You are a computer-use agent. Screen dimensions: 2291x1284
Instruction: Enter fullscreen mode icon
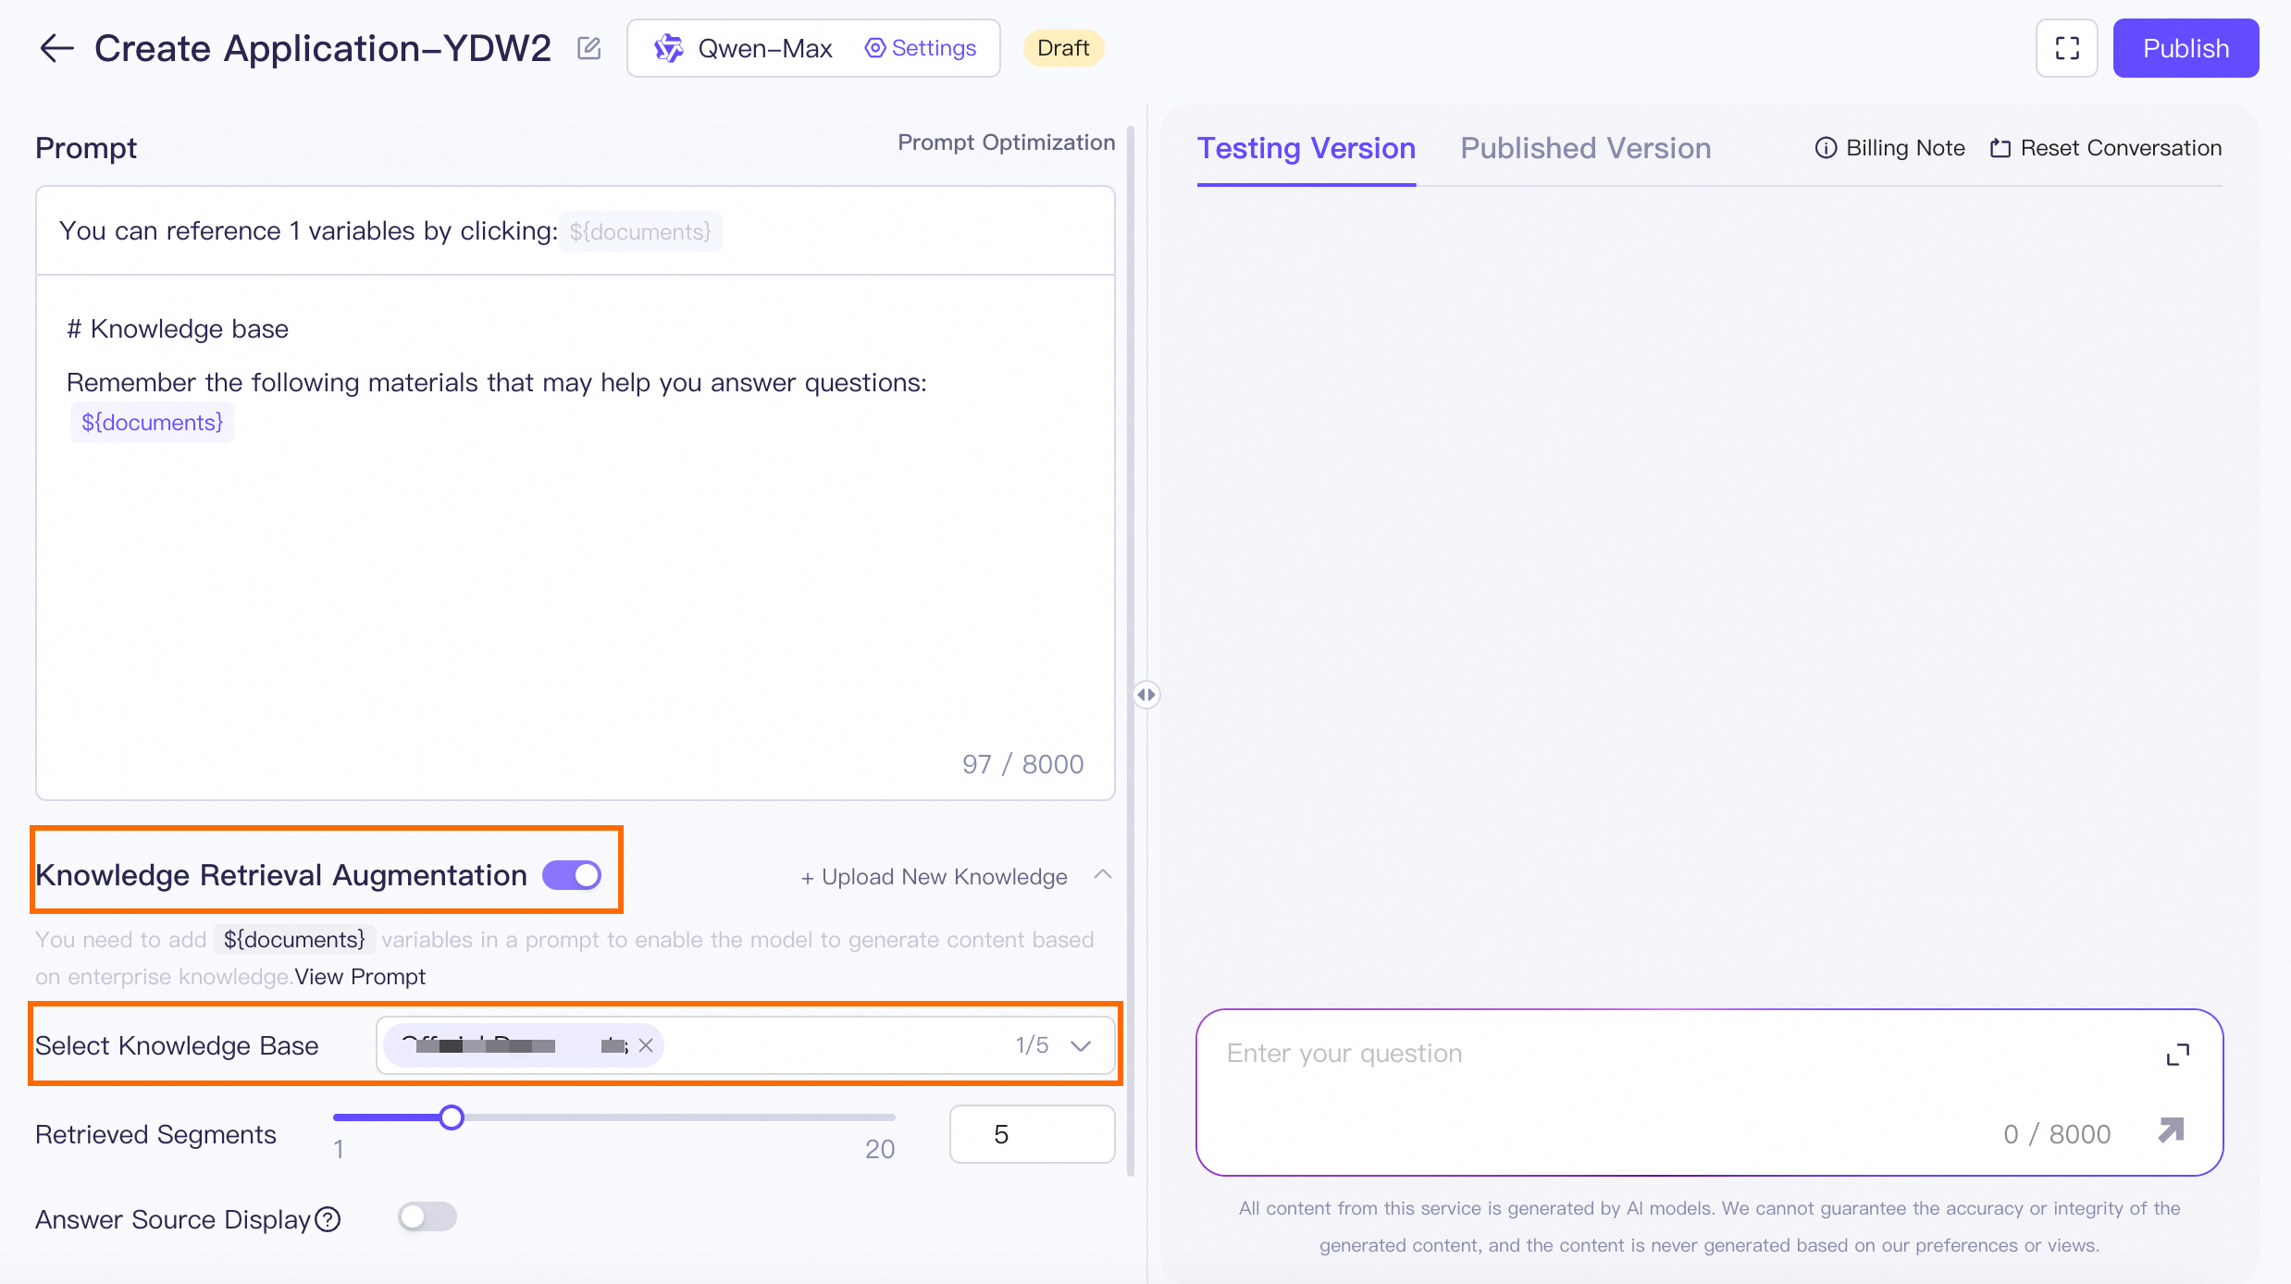point(2067,48)
